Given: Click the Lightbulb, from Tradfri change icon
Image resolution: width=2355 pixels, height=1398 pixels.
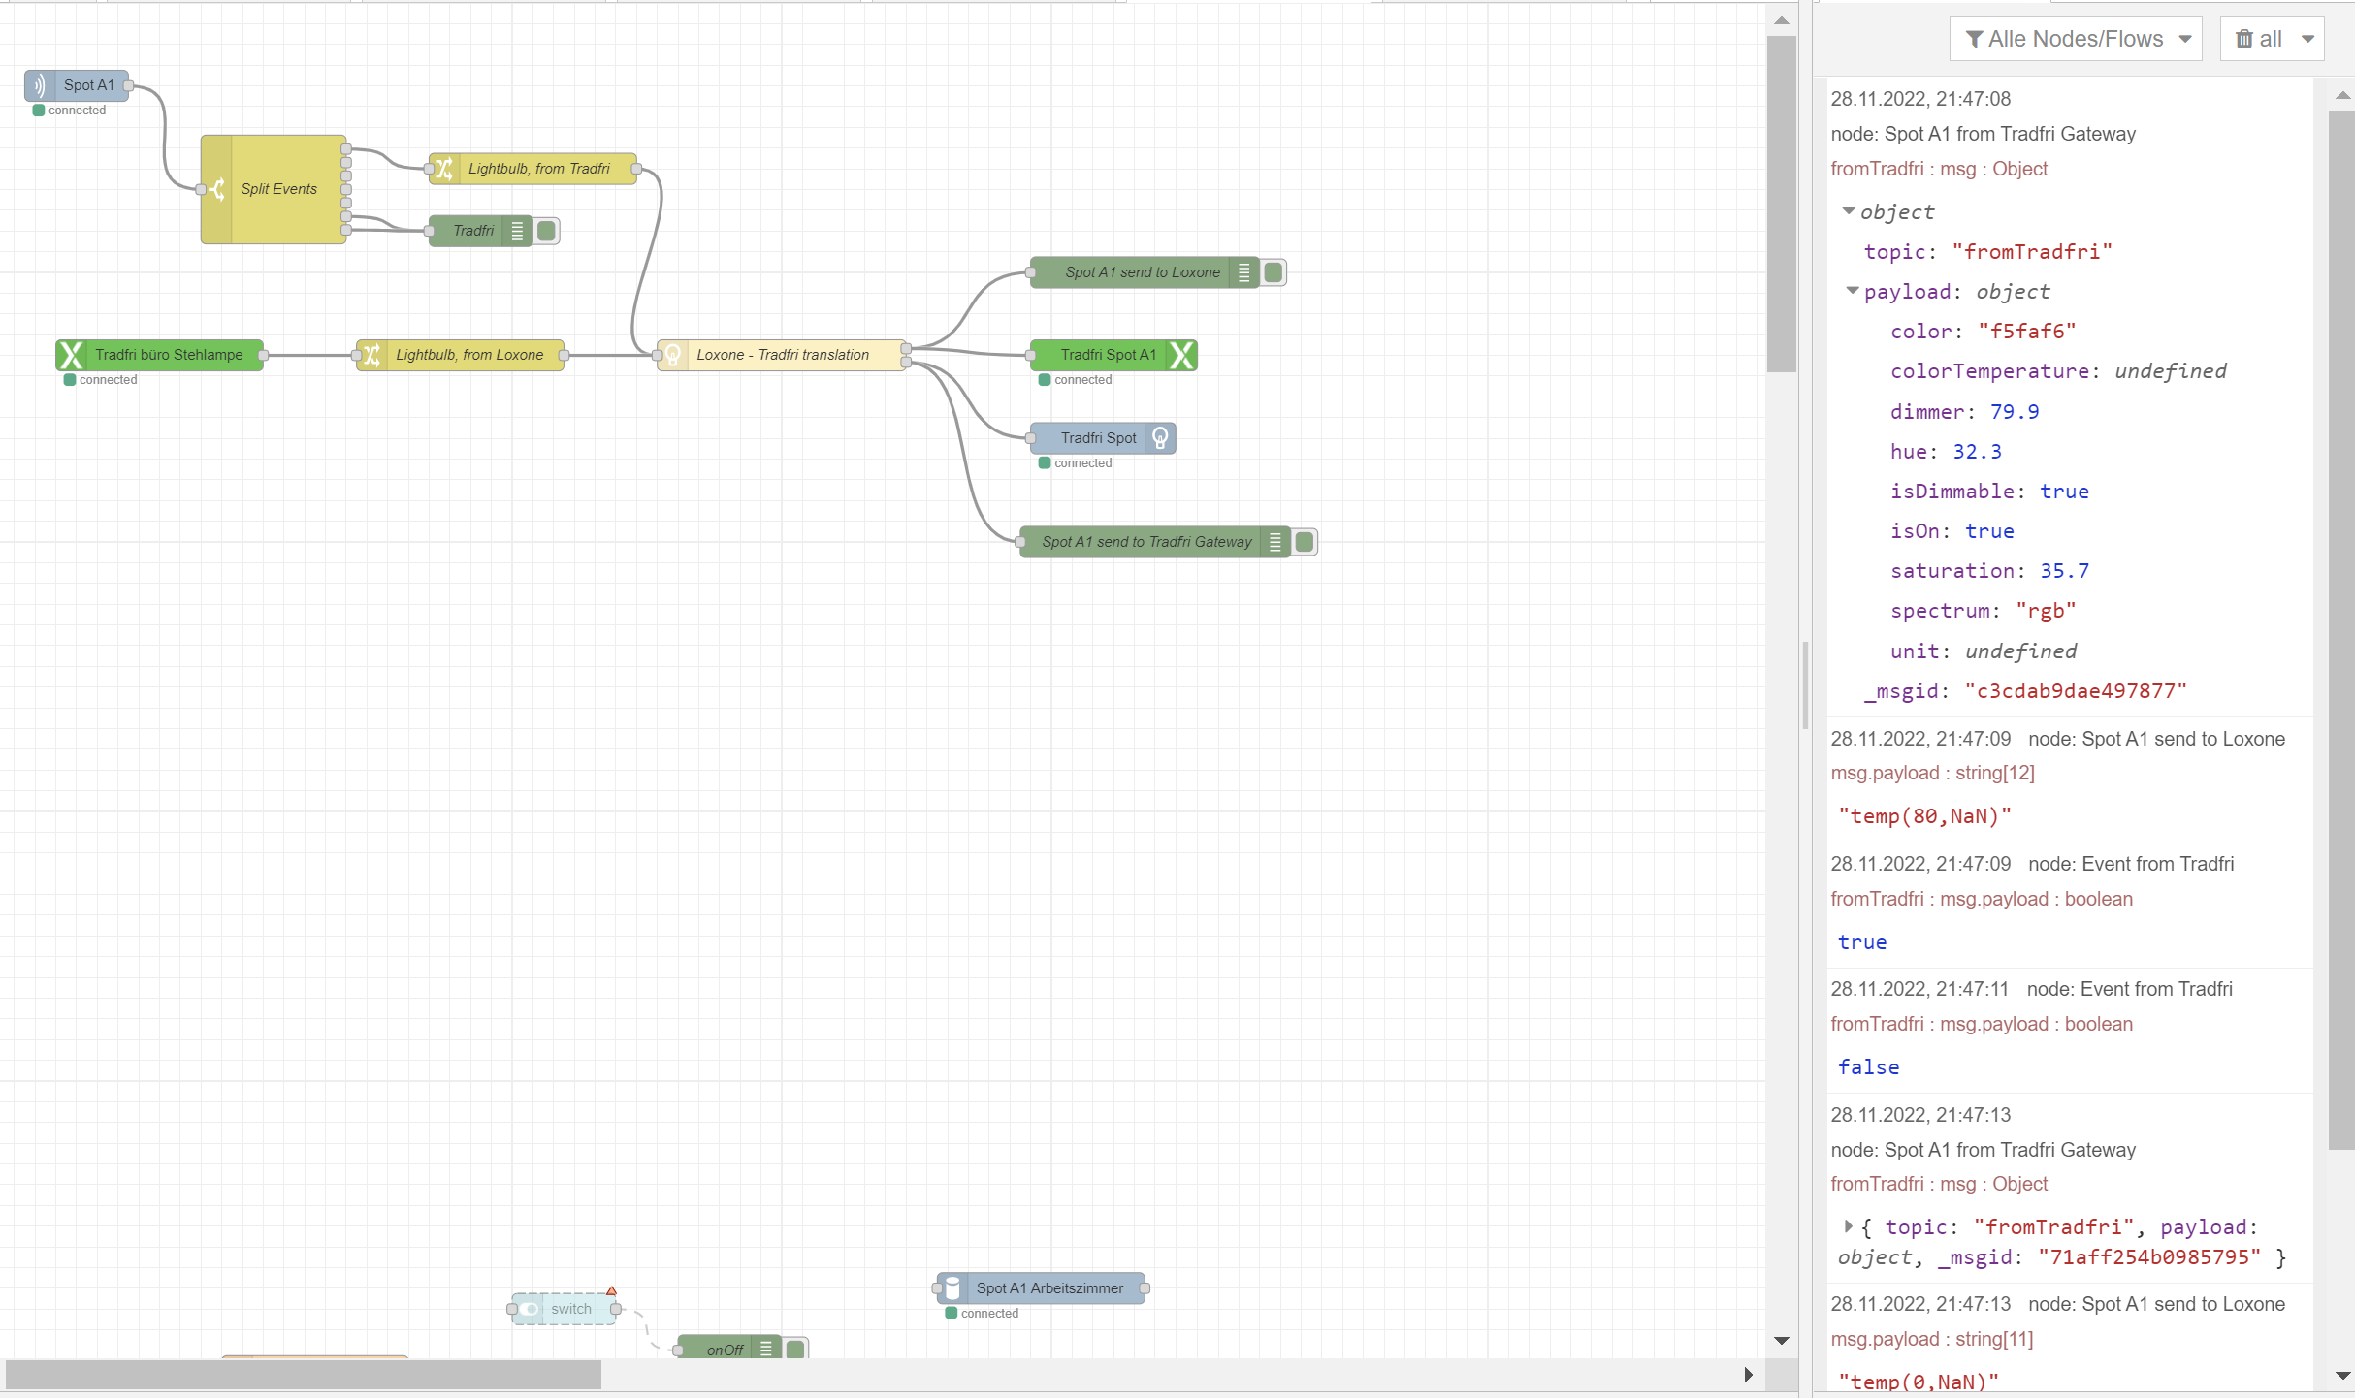Looking at the screenshot, I should tap(444, 169).
